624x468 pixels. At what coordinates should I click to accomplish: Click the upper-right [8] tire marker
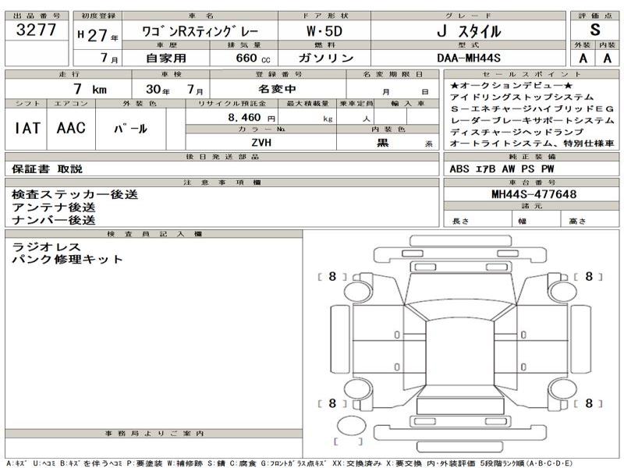(589, 276)
